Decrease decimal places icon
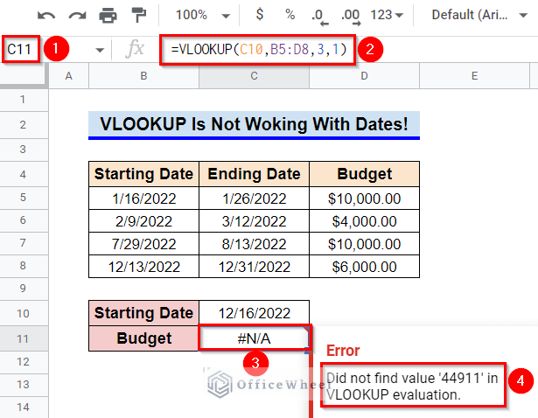This screenshot has height=418, width=538. point(320,17)
